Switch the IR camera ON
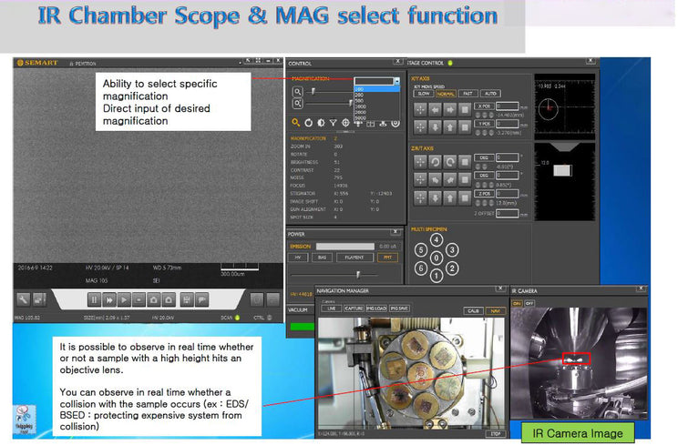688x445 pixels. coord(518,303)
